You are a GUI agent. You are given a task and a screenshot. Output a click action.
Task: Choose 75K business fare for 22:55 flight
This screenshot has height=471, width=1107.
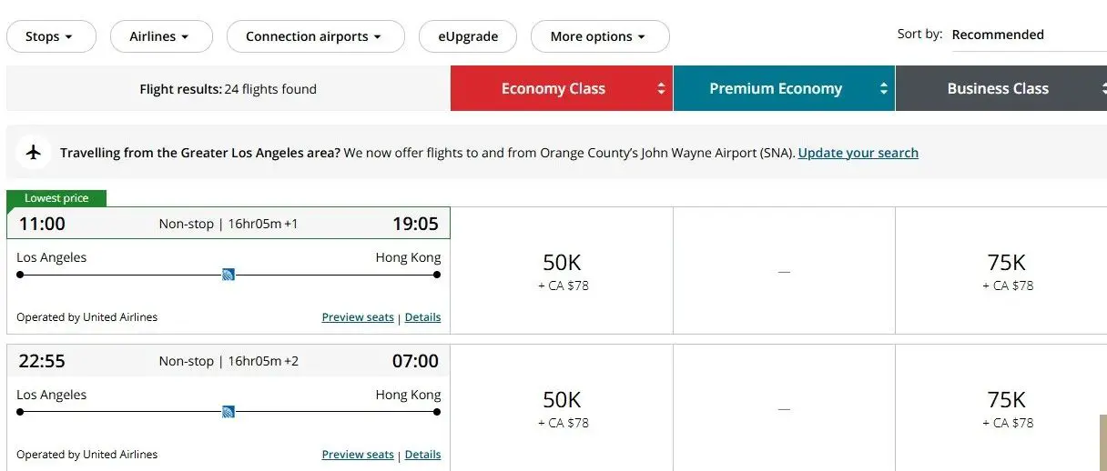tap(1006, 407)
